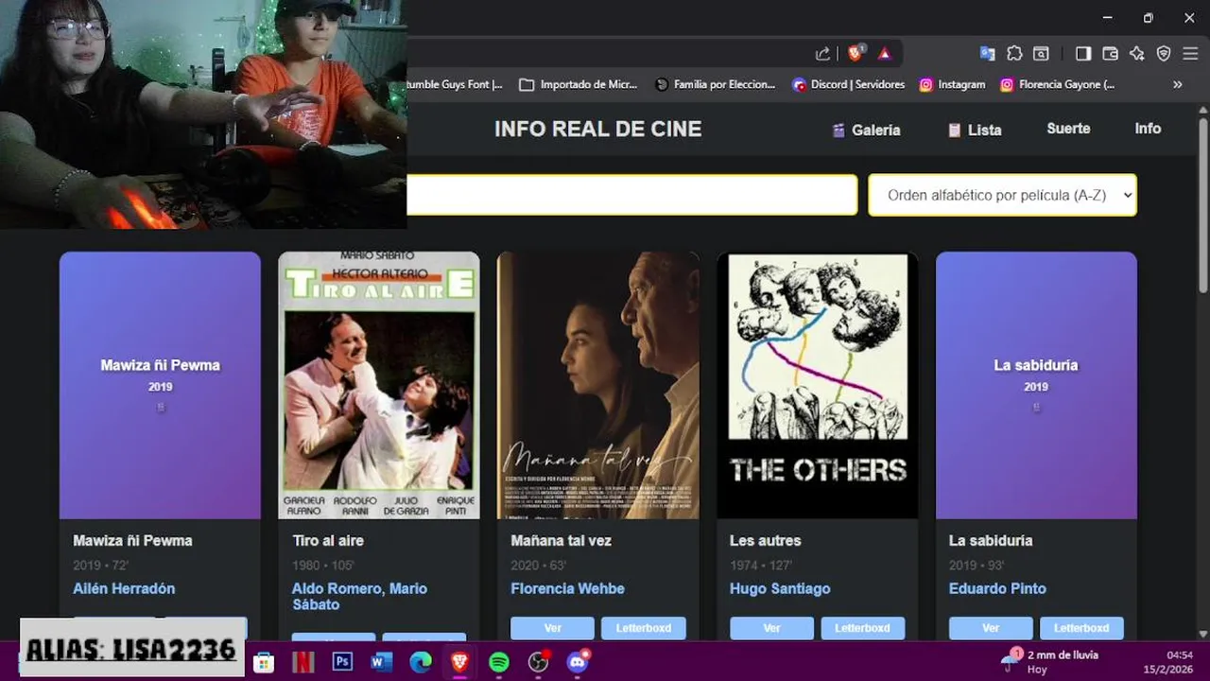The image size is (1210, 681).
Task: Open the extensions puzzle-piece menu
Action: pos(1014,54)
